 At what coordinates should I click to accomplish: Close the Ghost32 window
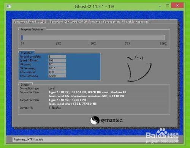pos(177,5)
